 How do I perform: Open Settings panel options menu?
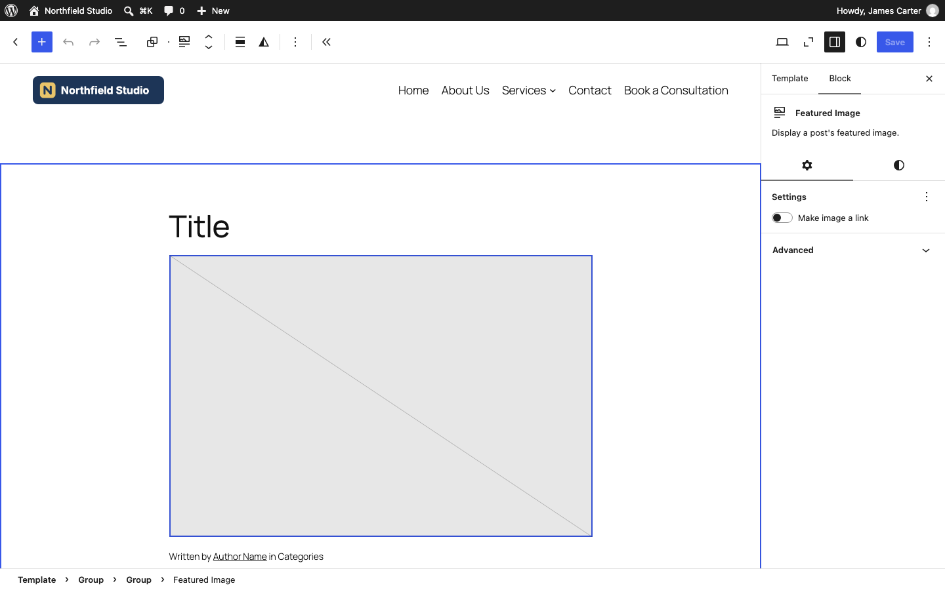[x=927, y=197]
